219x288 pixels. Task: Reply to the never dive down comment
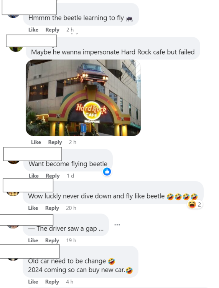point(52,208)
